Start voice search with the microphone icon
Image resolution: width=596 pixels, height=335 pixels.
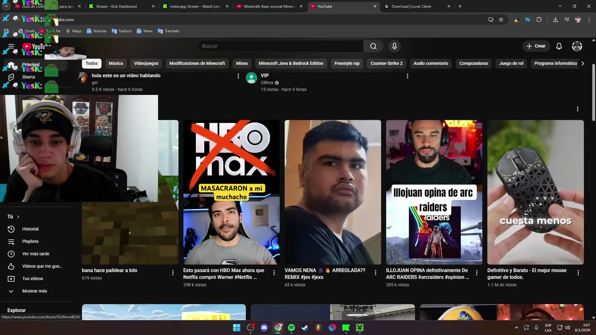tap(394, 46)
